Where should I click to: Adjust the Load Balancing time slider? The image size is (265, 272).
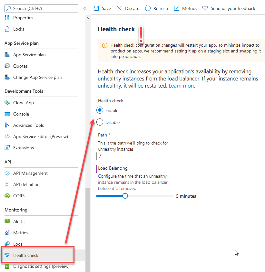(x=125, y=196)
